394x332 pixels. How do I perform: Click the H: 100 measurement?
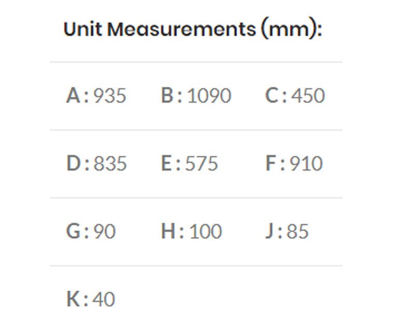[191, 231]
